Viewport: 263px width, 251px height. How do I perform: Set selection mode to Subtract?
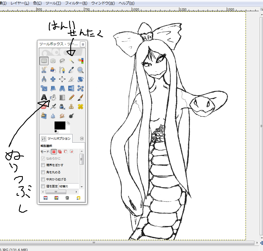[66, 152]
